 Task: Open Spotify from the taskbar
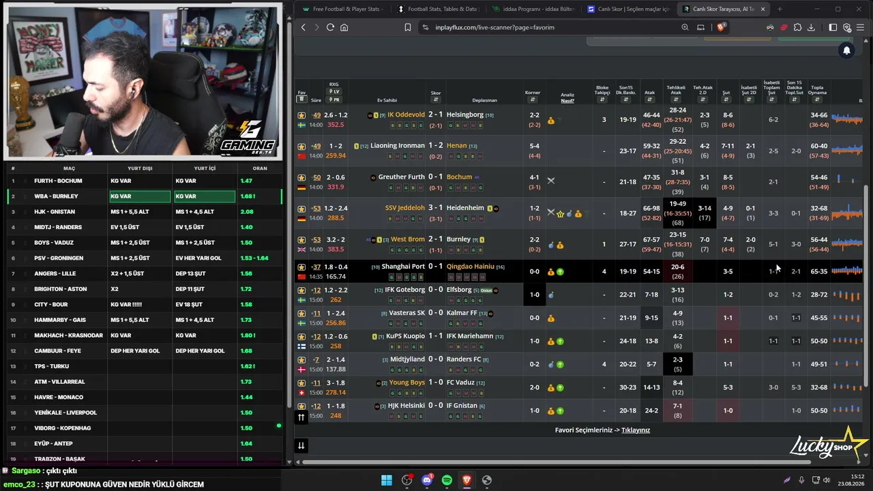tap(447, 480)
